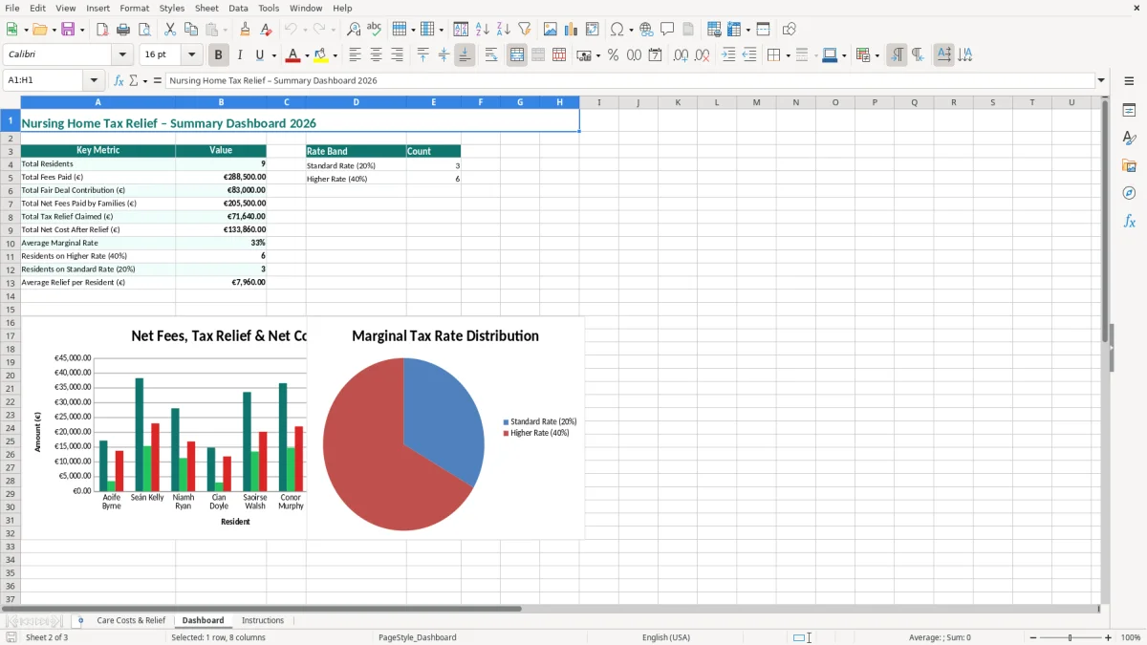Viewport: 1147px width, 645px height.
Task: Sort descending Z to A
Action: point(504,30)
